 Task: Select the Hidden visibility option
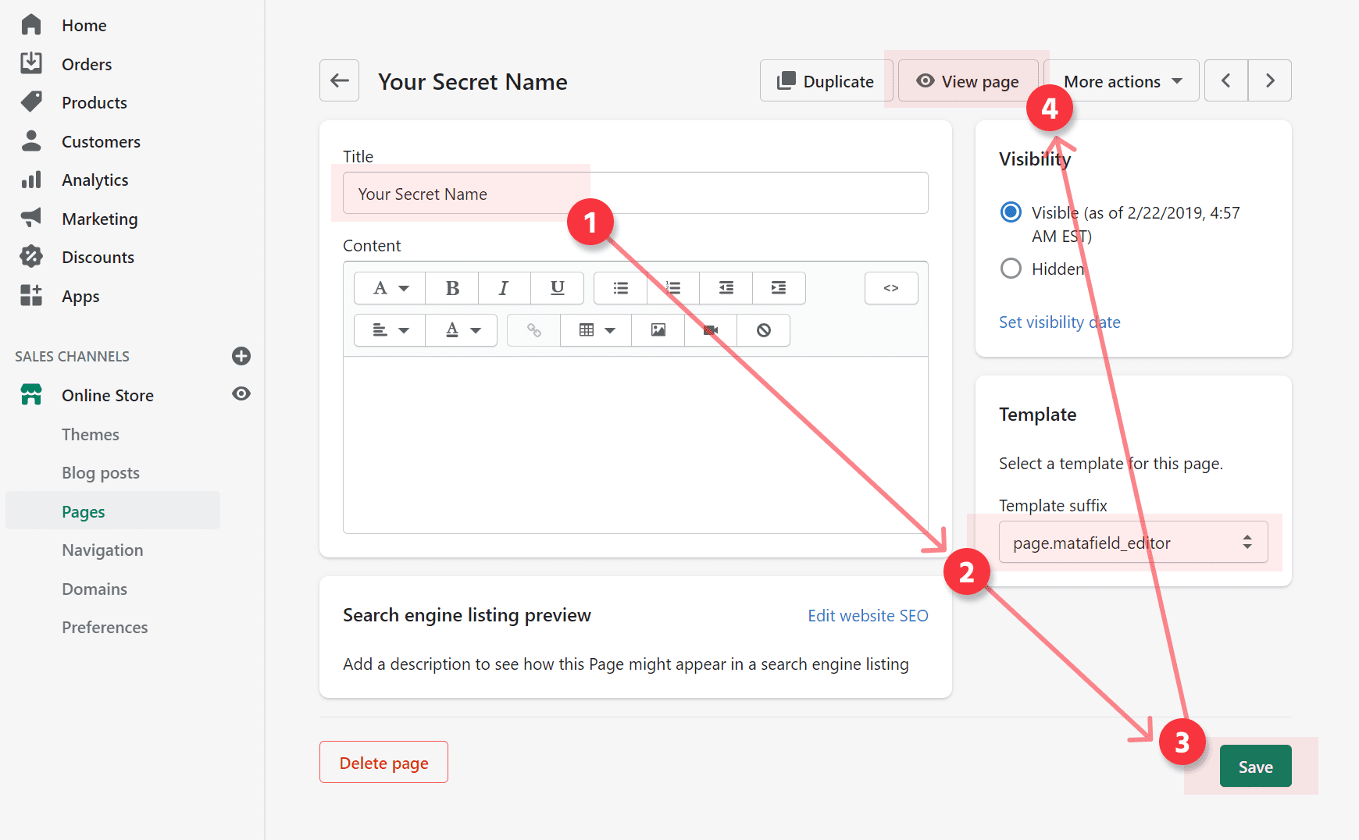pyautogui.click(x=1011, y=269)
